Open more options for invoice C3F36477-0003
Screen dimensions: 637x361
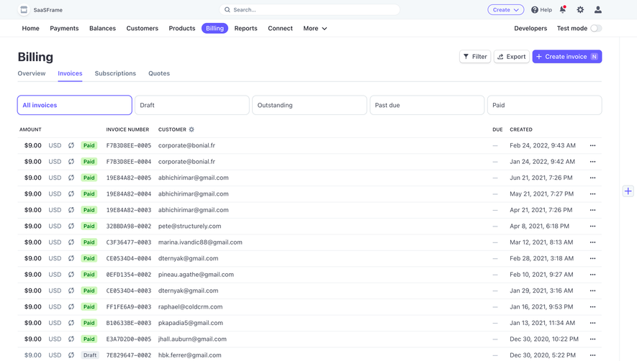592,242
